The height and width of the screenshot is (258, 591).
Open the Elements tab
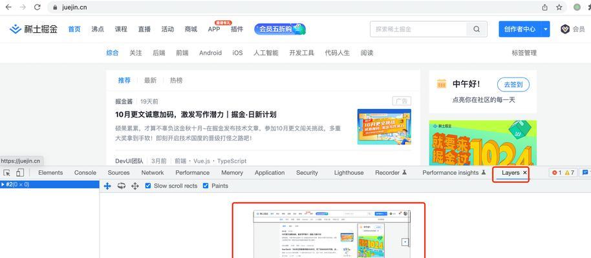(x=50, y=173)
